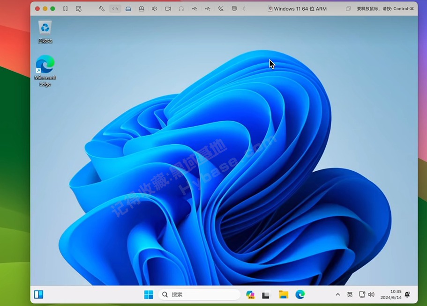This screenshot has height=306, width=427.
Task: Open the Windows Start menu
Action: pos(149,294)
